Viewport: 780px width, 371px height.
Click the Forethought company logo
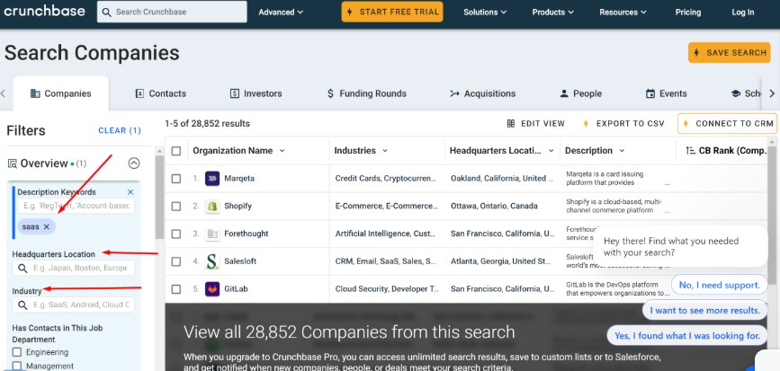coord(212,234)
